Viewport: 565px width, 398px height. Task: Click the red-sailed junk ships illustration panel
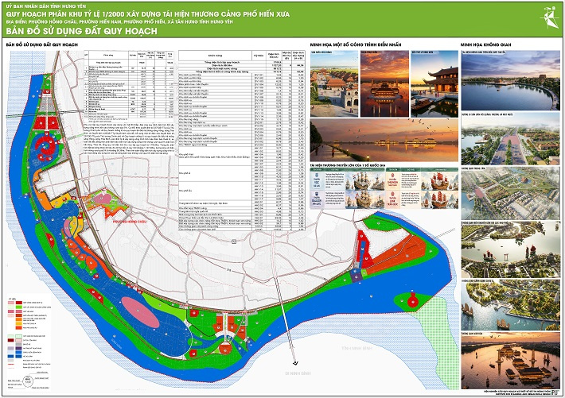point(439,190)
